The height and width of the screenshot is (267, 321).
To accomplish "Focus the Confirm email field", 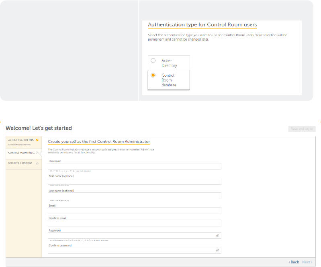I will click(135, 223).
